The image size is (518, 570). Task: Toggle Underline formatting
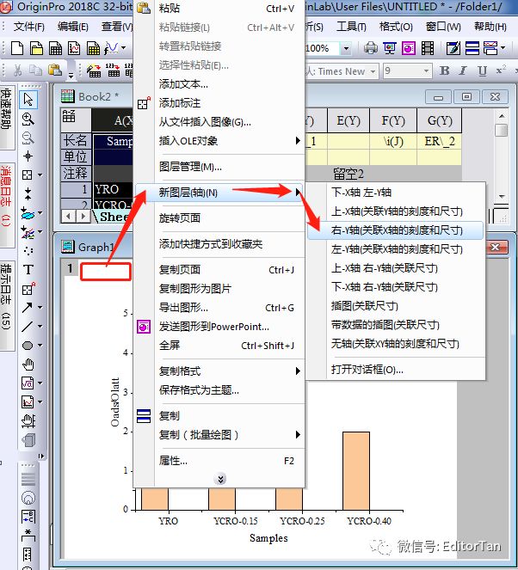pos(482,70)
